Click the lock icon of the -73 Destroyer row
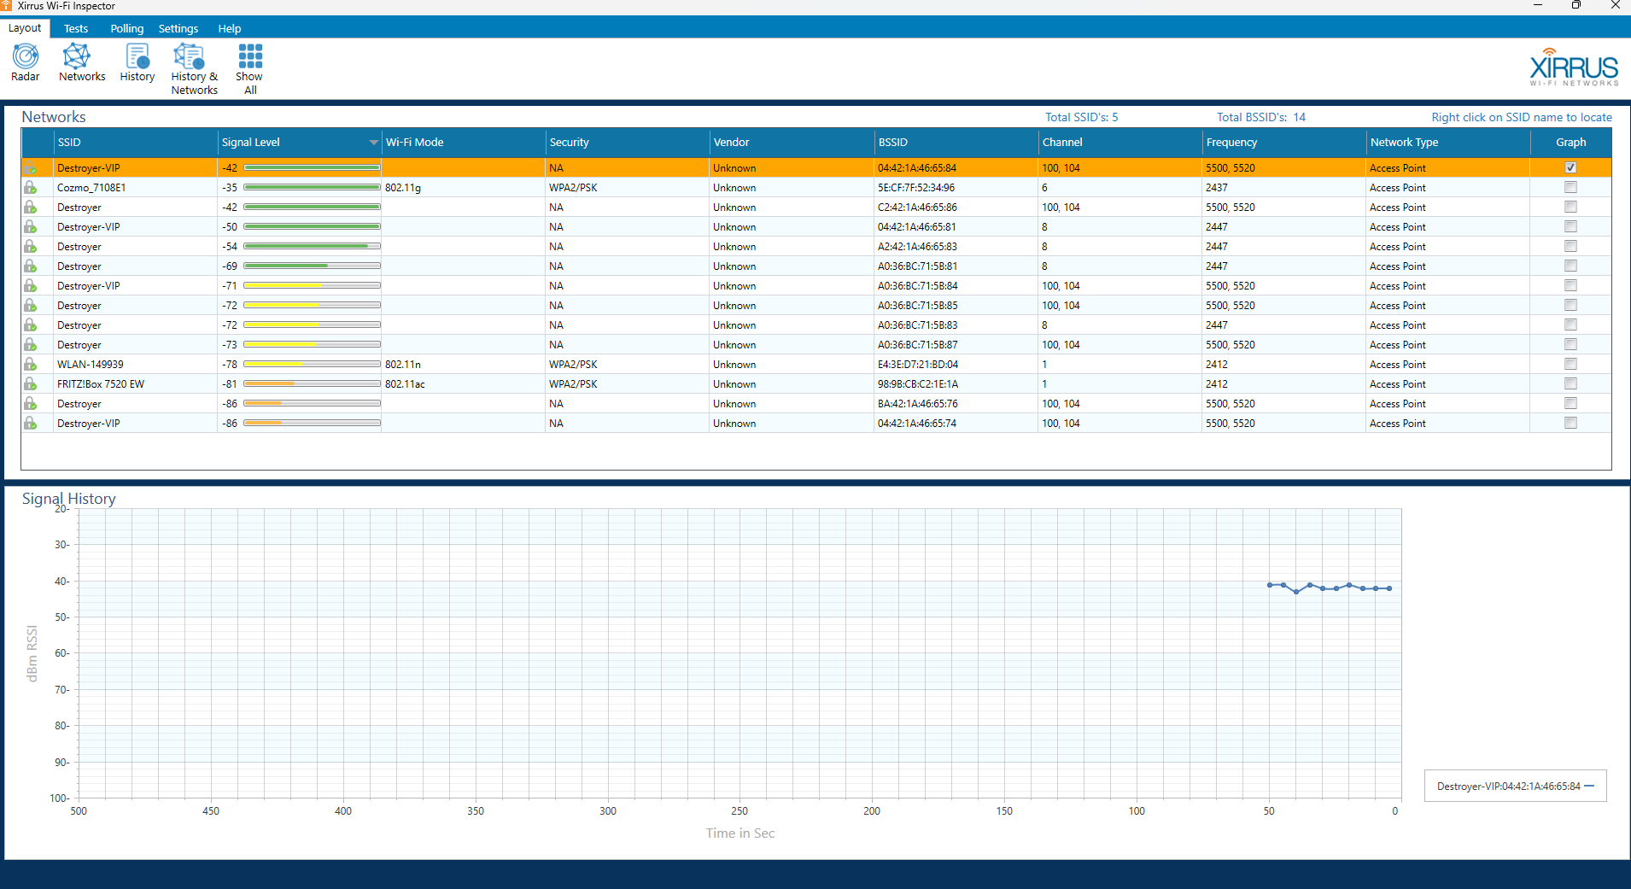The image size is (1631, 889). click(31, 344)
